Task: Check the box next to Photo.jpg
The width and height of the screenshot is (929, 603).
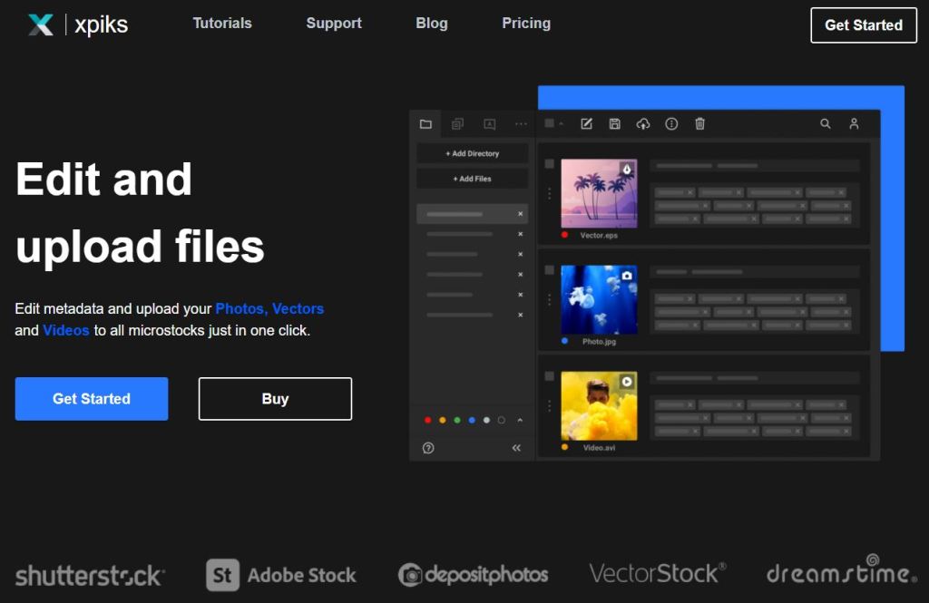Action: pyautogui.click(x=549, y=270)
